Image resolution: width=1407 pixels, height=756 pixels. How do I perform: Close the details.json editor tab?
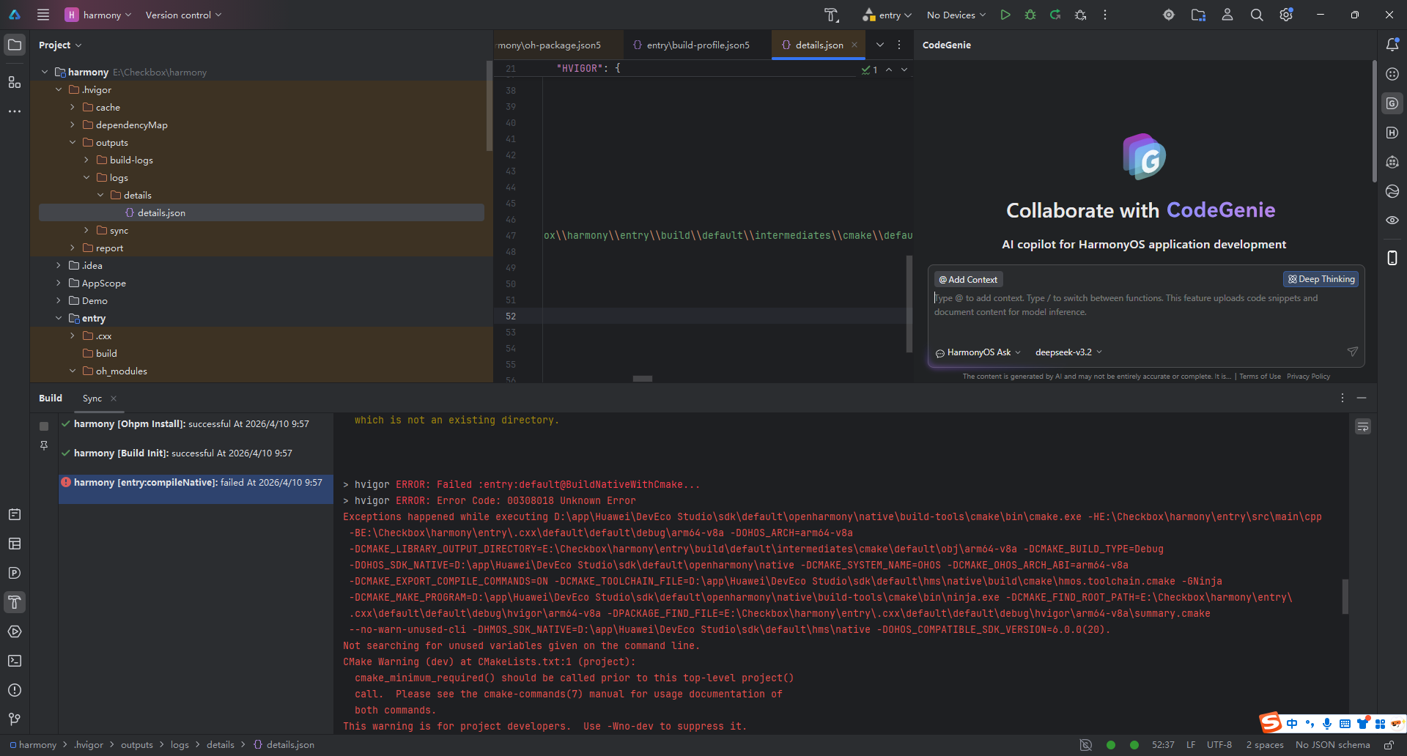(854, 45)
